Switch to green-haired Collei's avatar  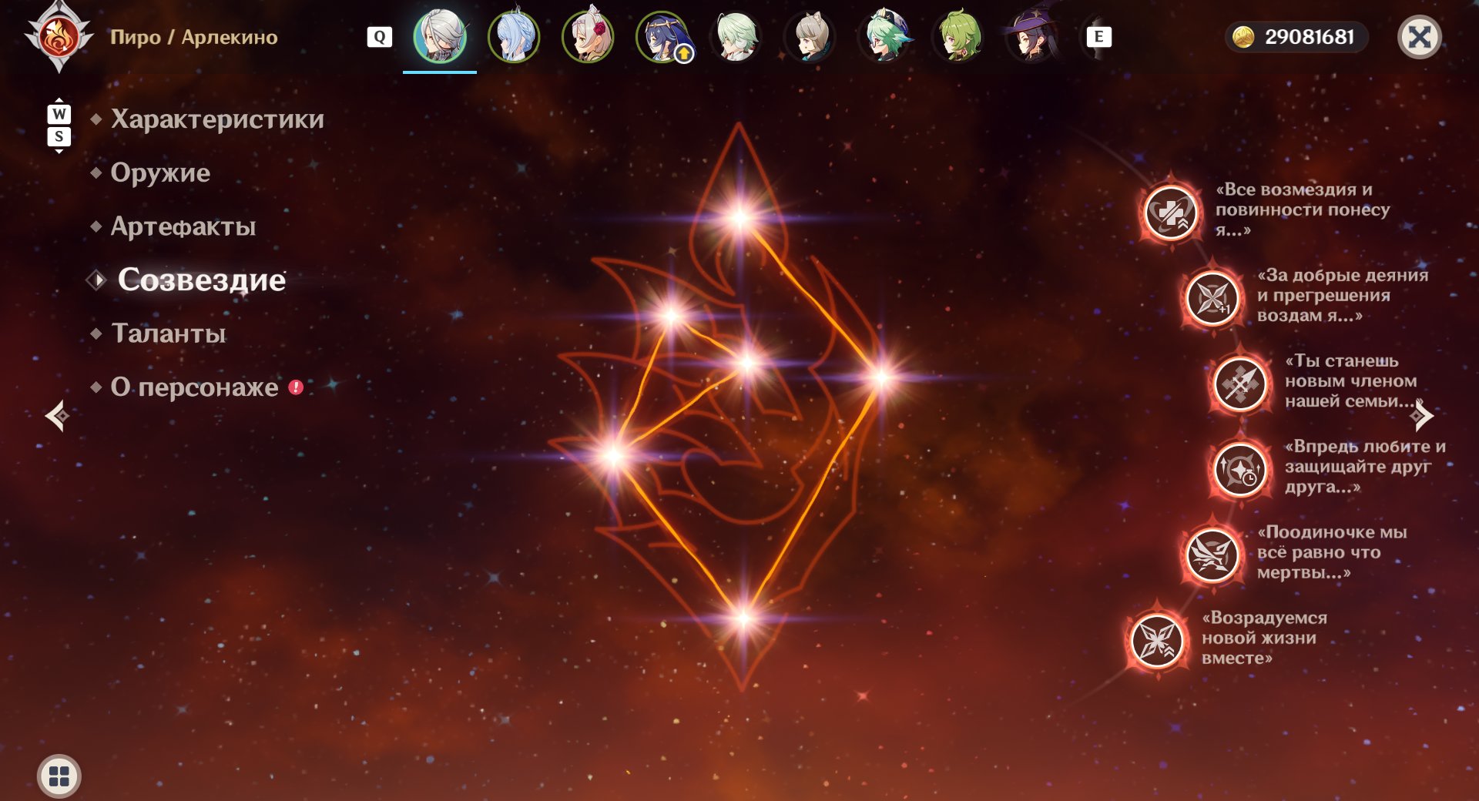coord(958,36)
